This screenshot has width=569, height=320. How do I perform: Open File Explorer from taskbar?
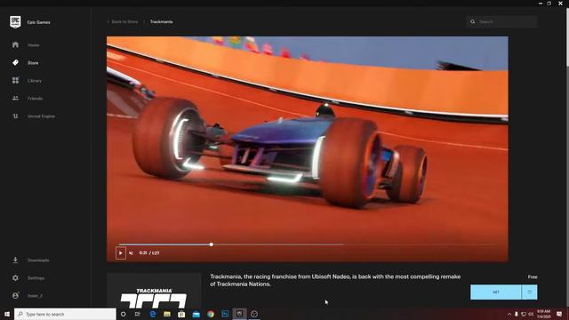(167, 314)
